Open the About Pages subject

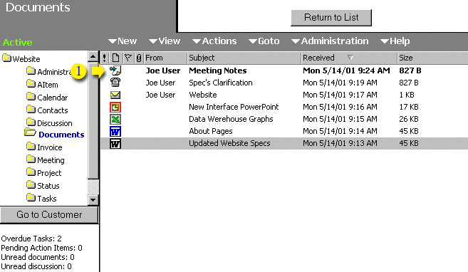tap(211, 131)
